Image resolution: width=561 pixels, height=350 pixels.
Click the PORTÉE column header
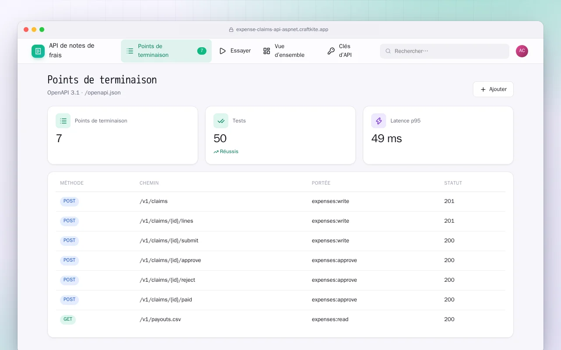click(321, 183)
